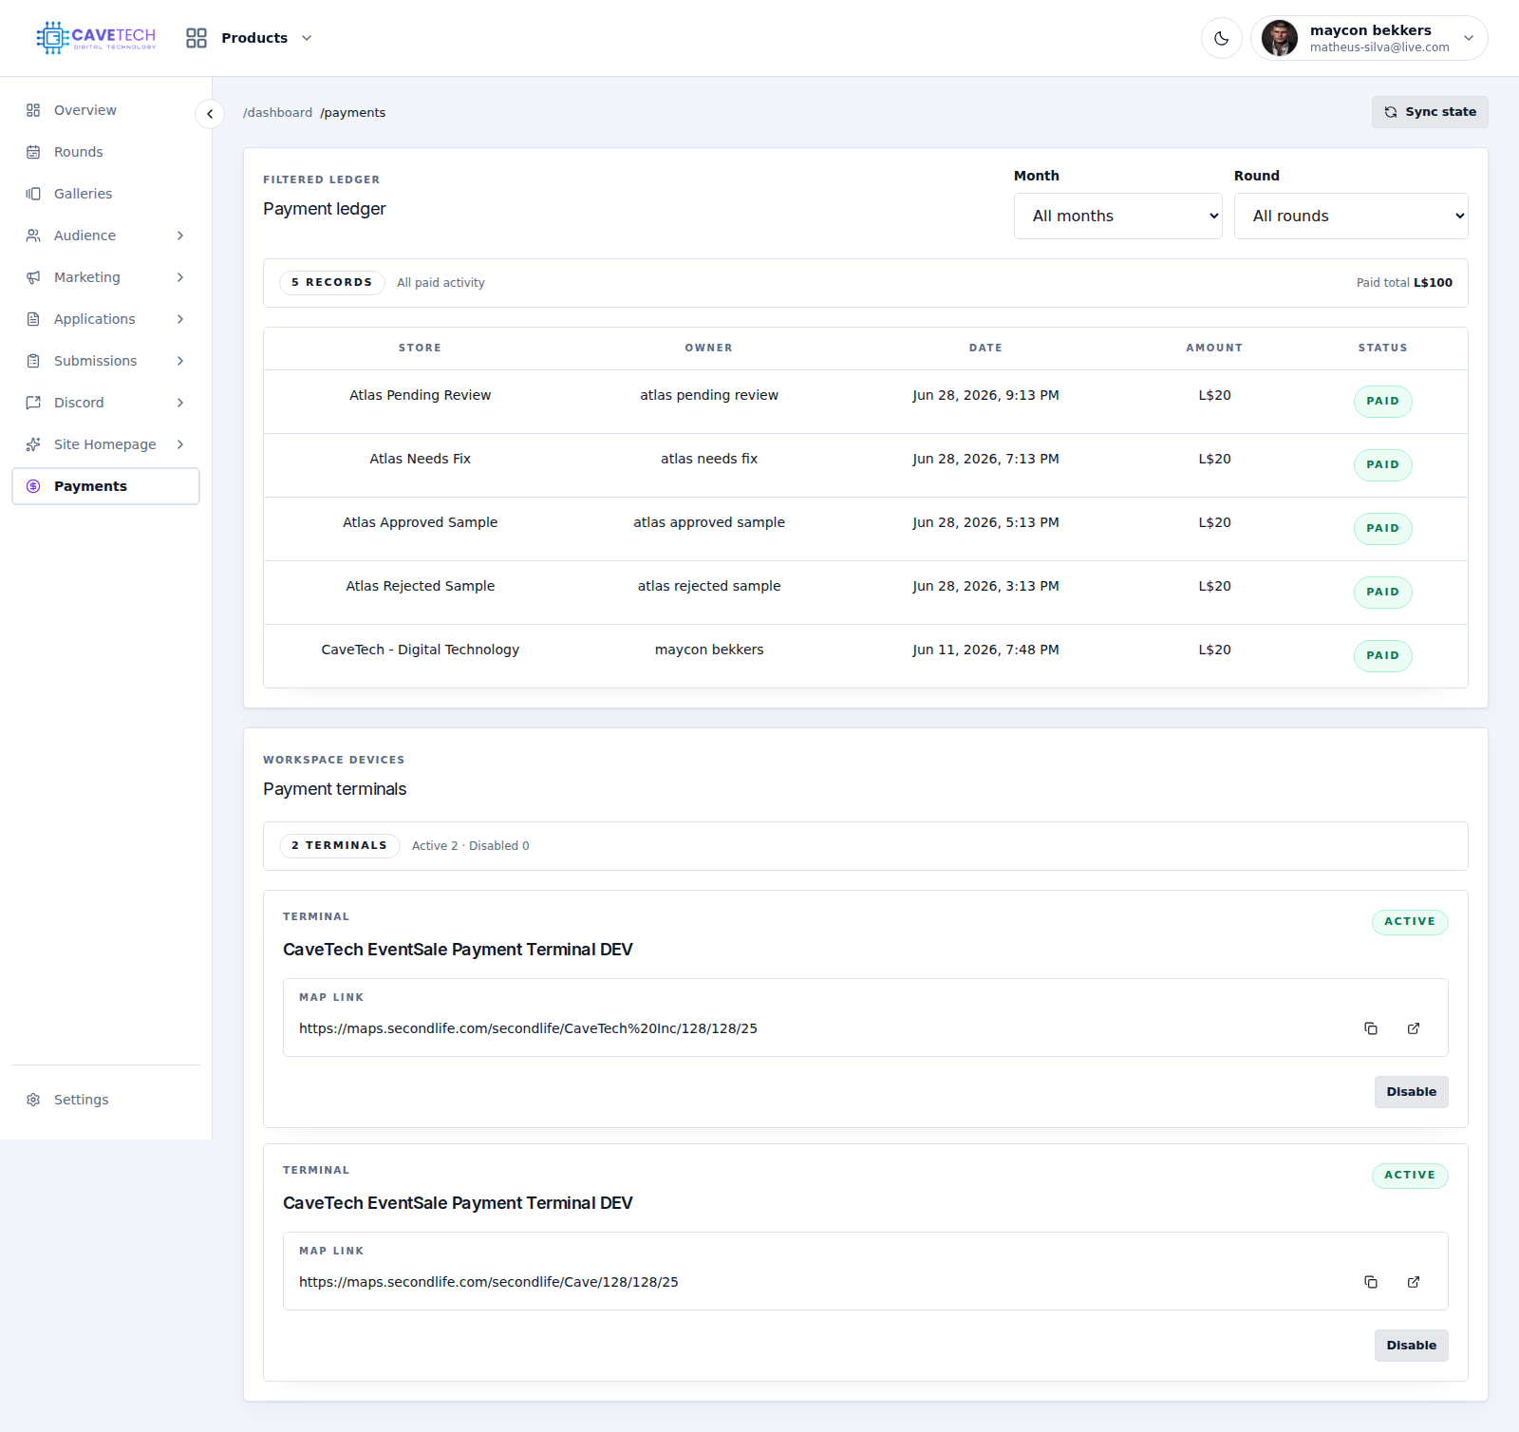Click the Settings gear icon
1519x1432 pixels.
[x=33, y=1100]
